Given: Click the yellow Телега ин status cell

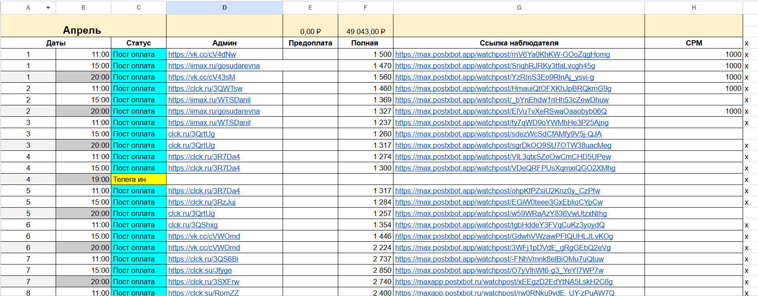Looking at the screenshot, I should pyautogui.click(x=138, y=179).
